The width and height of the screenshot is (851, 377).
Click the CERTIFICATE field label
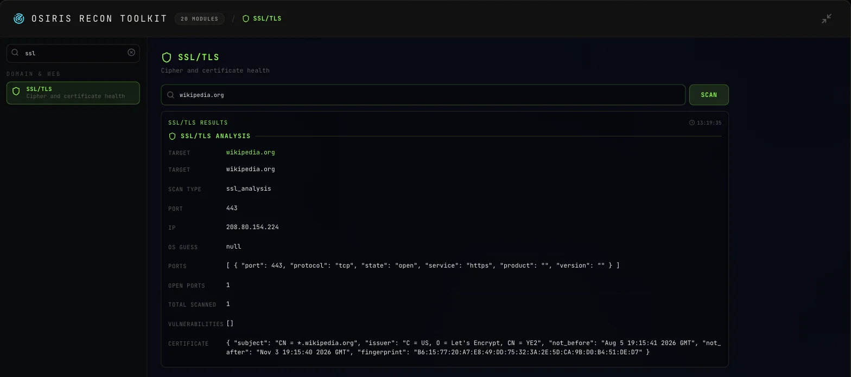point(188,343)
